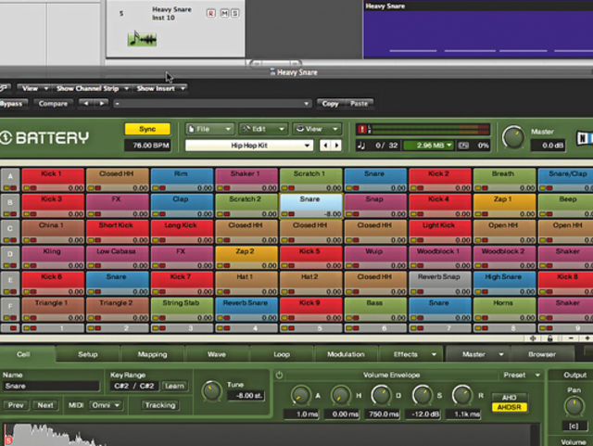593x446 pixels.
Task: Solo the Heavy Snare track
Action: 234,13
